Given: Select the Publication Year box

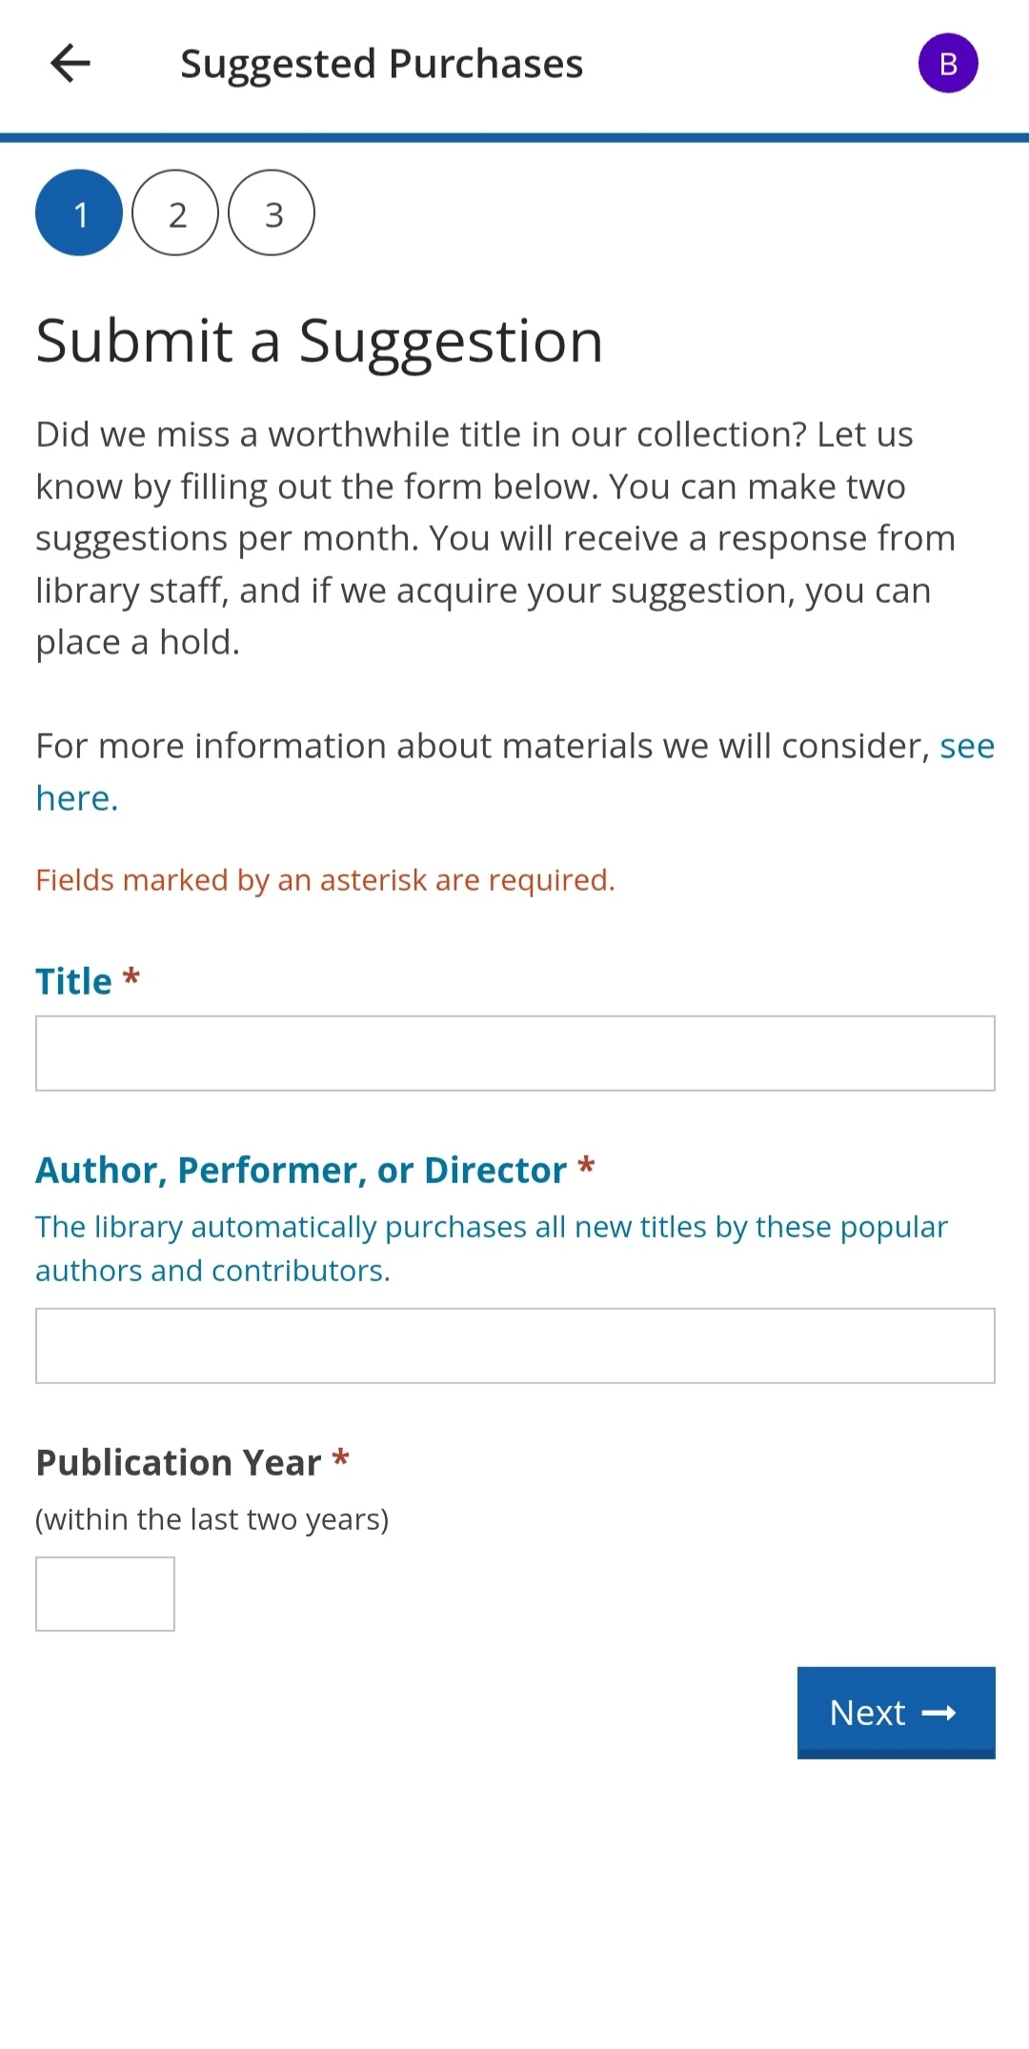Looking at the screenshot, I should pyautogui.click(x=105, y=1594).
